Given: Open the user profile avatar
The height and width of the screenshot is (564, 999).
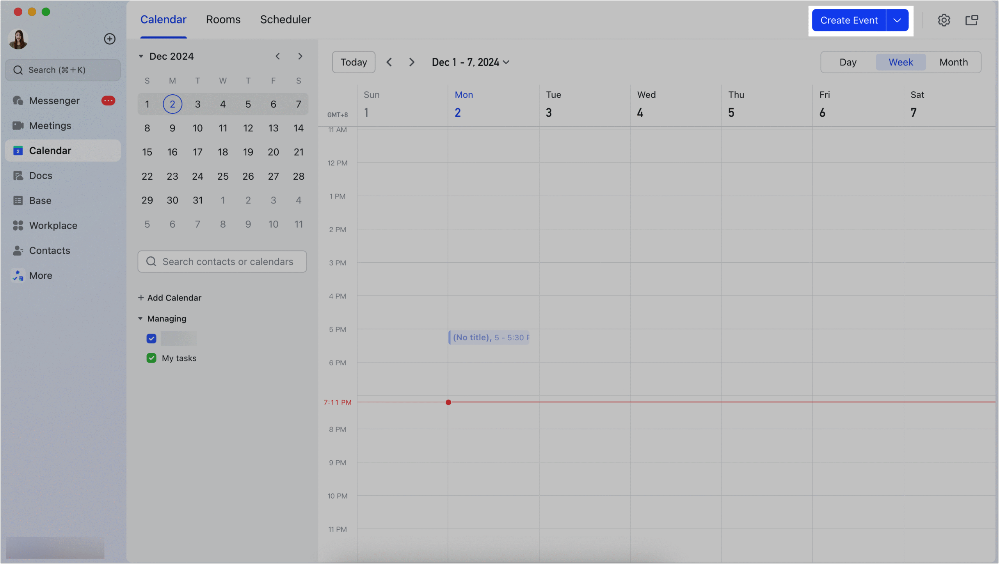Looking at the screenshot, I should point(18,39).
